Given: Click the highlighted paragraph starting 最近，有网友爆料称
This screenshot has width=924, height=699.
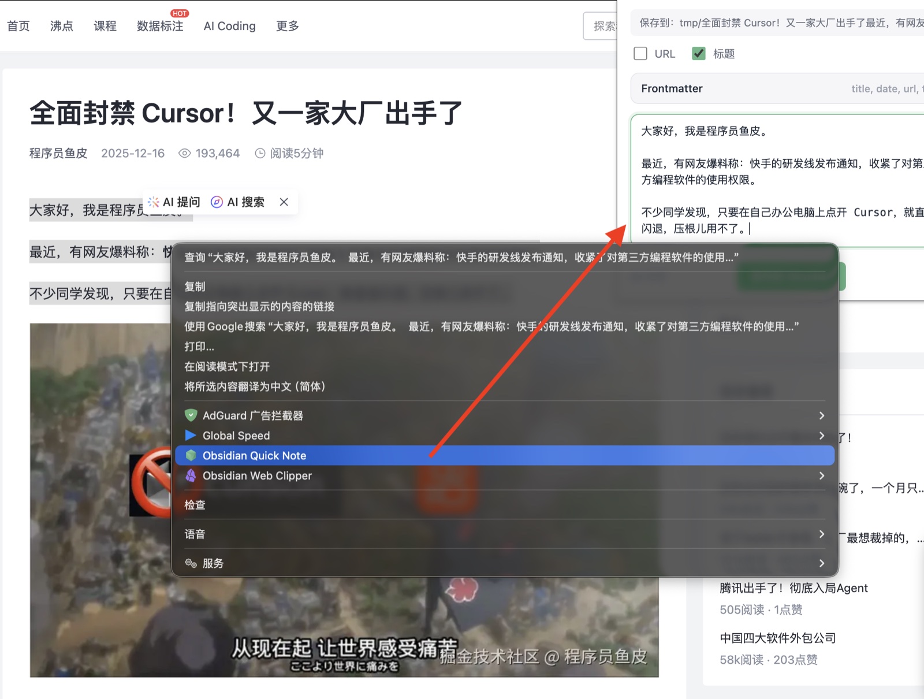Looking at the screenshot, I should 100,252.
